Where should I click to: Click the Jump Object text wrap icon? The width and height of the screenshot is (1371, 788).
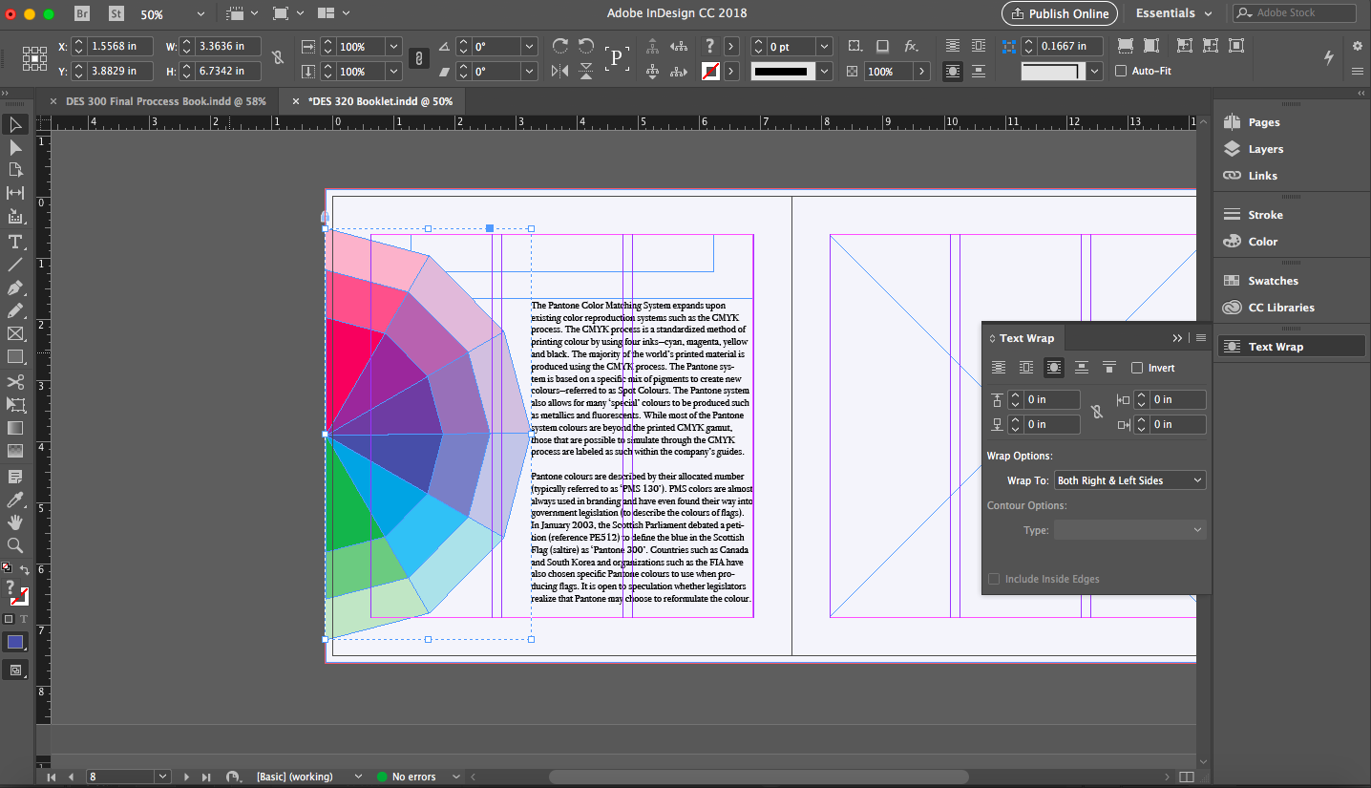coord(1081,368)
